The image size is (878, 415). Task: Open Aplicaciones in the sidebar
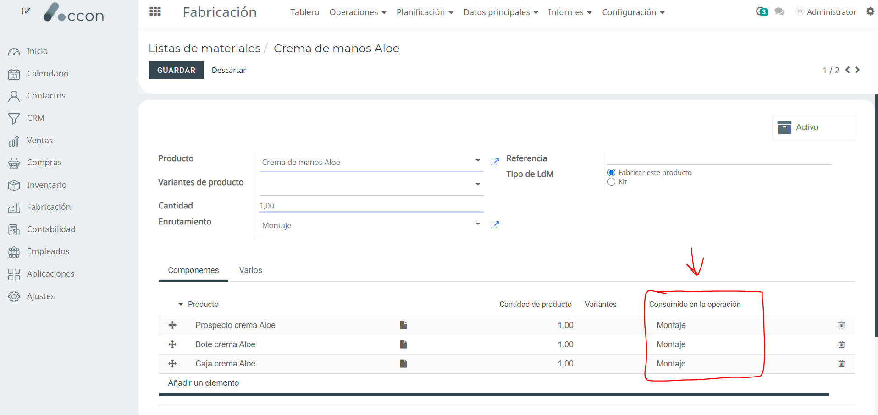click(50, 274)
